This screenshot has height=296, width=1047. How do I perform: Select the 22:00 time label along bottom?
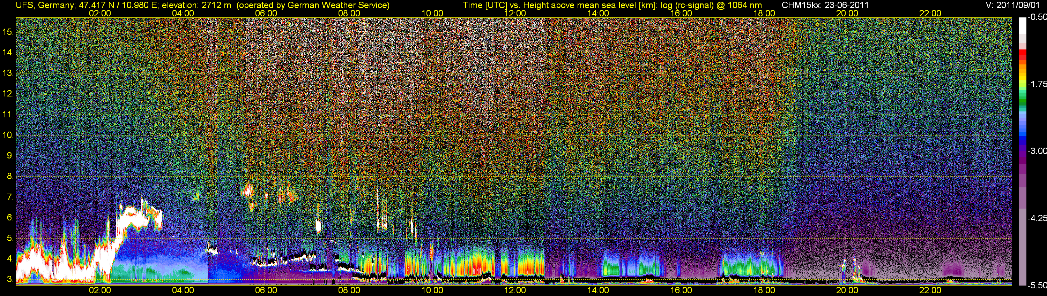coord(930,290)
